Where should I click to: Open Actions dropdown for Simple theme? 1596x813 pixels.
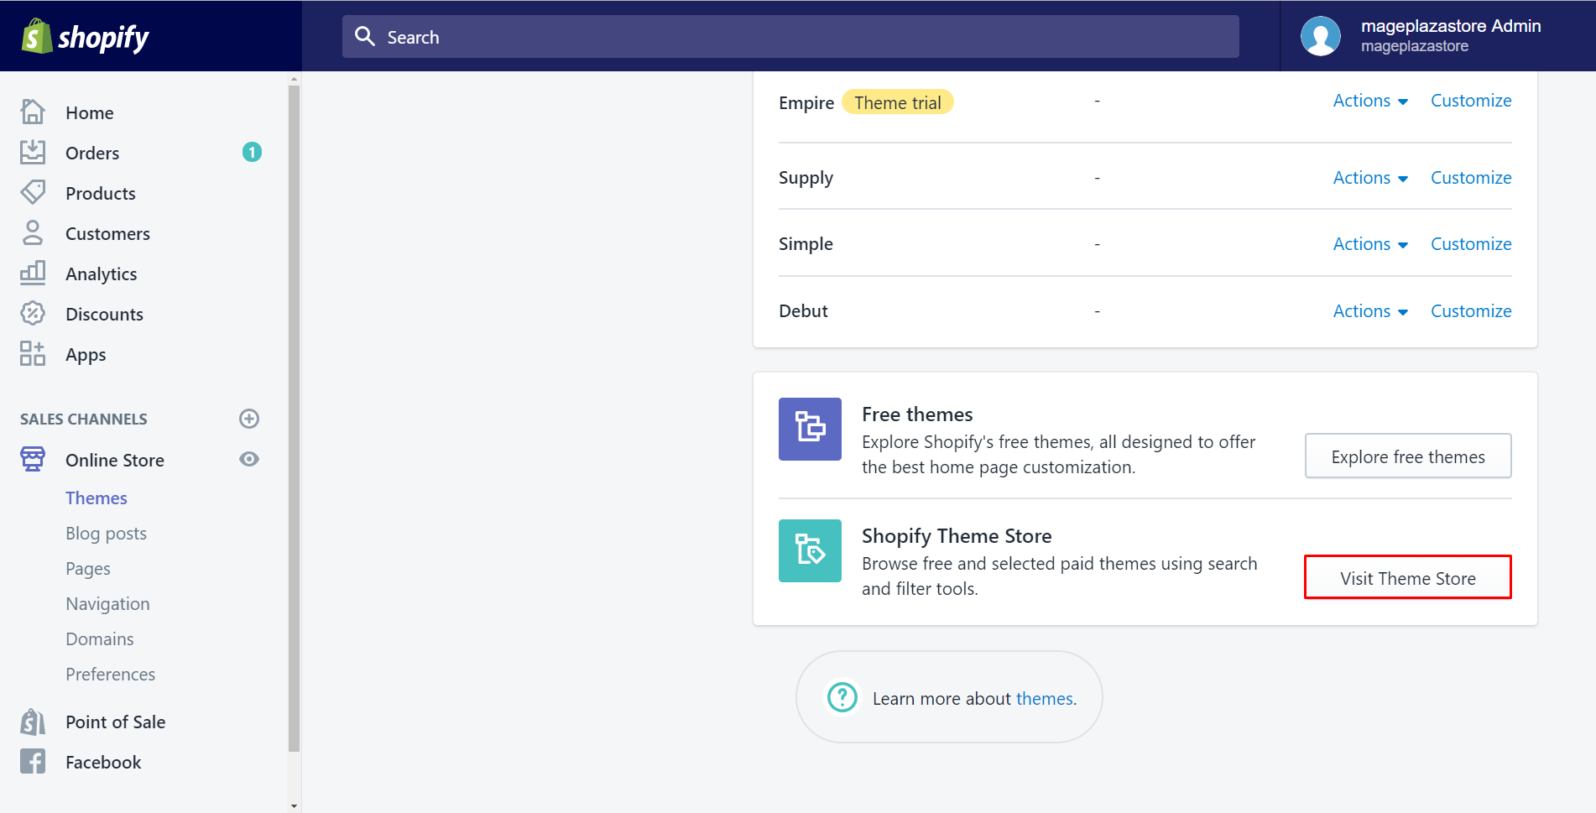coord(1370,244)
